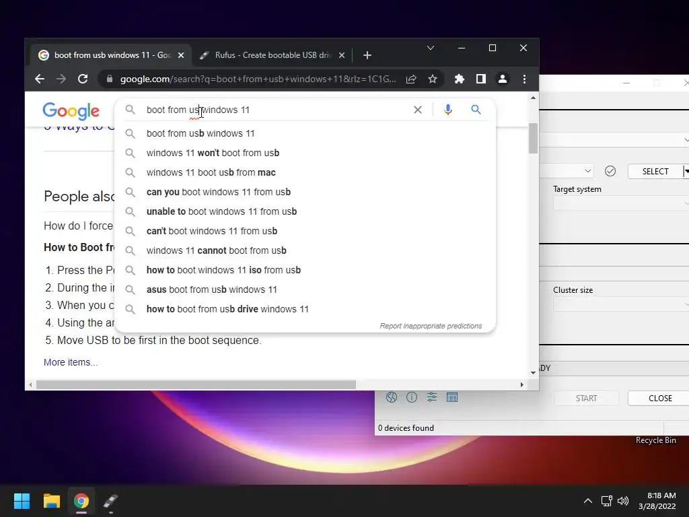Click Rufus USB icon on taskbar
The width and height of the screenshot is (689, 517).
(111, 501)
